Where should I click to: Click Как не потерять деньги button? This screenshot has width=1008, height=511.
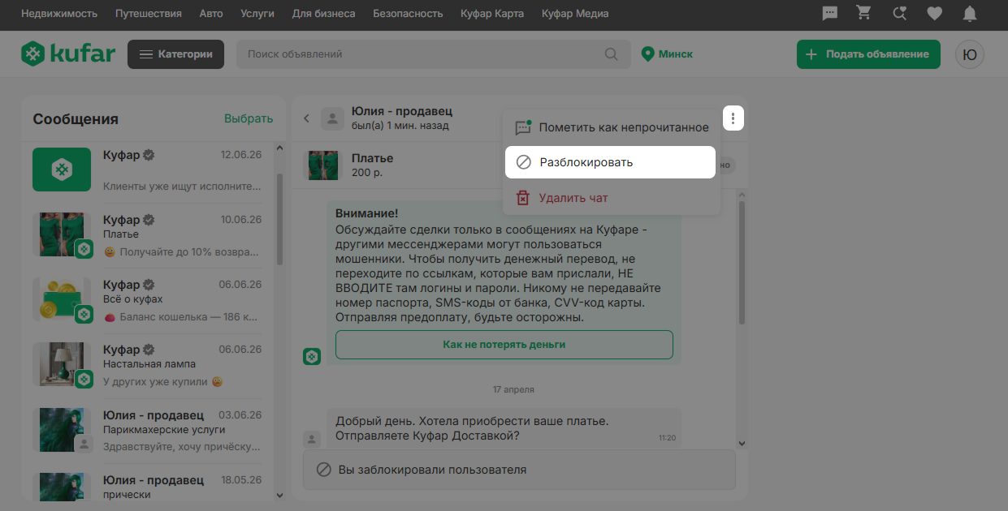pyautogui.click(x=504, y=345)
